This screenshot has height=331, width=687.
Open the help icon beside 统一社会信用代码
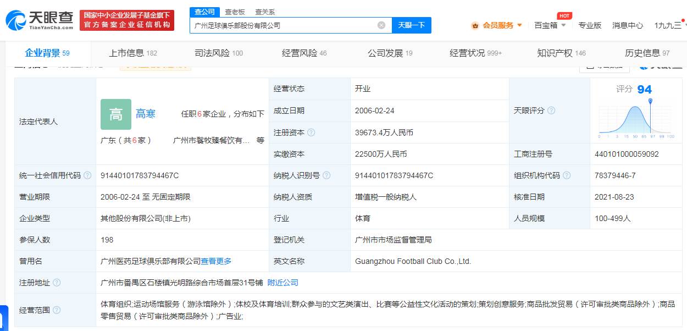[x=87, y=175]
